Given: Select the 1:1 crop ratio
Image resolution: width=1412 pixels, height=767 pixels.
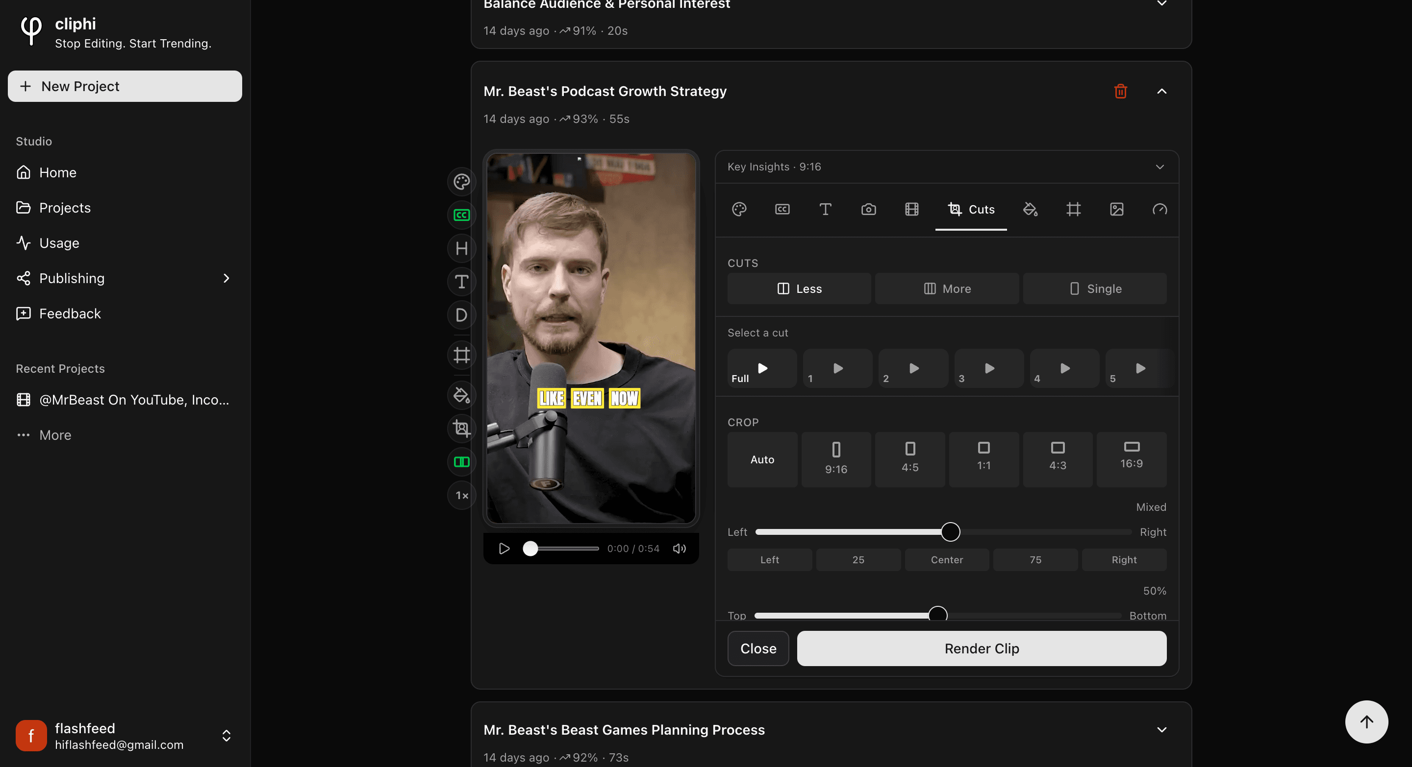Looking at the screenshot, I should point(984,460).
